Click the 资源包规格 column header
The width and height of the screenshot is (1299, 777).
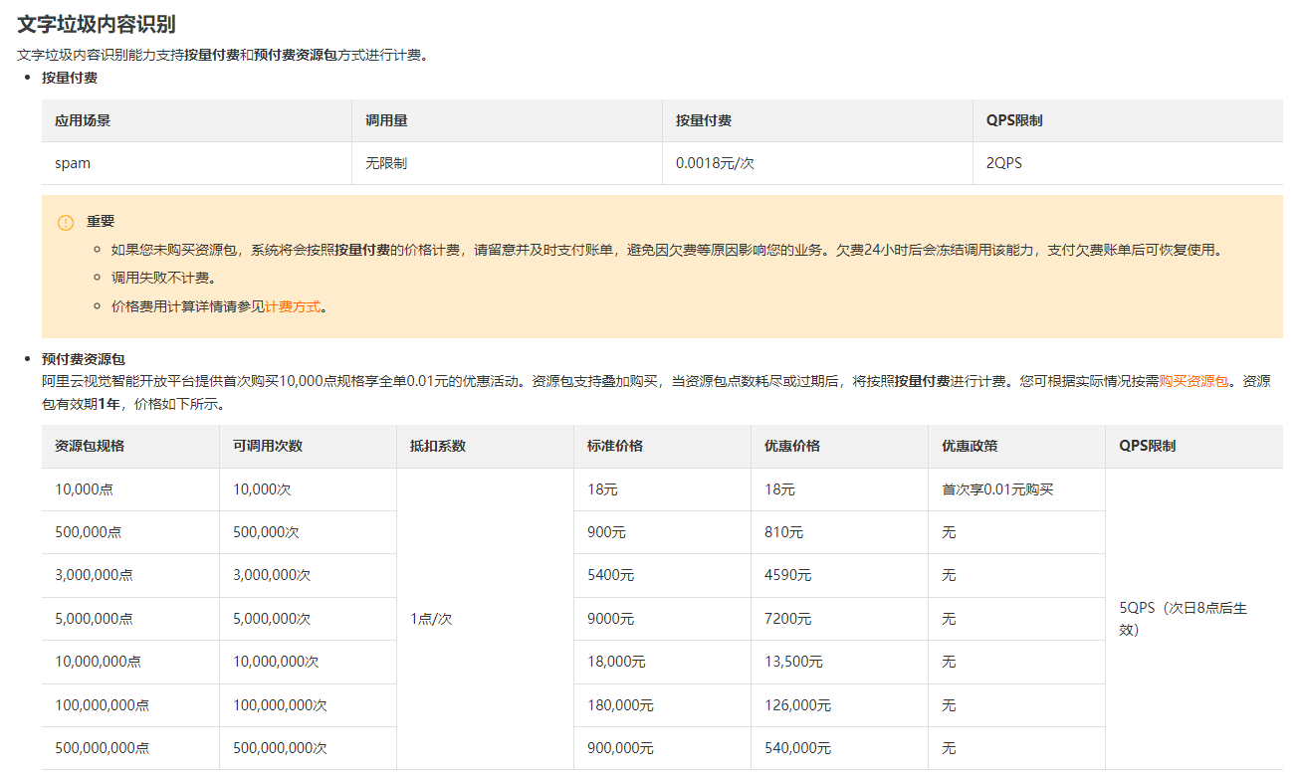coord(130,446)
